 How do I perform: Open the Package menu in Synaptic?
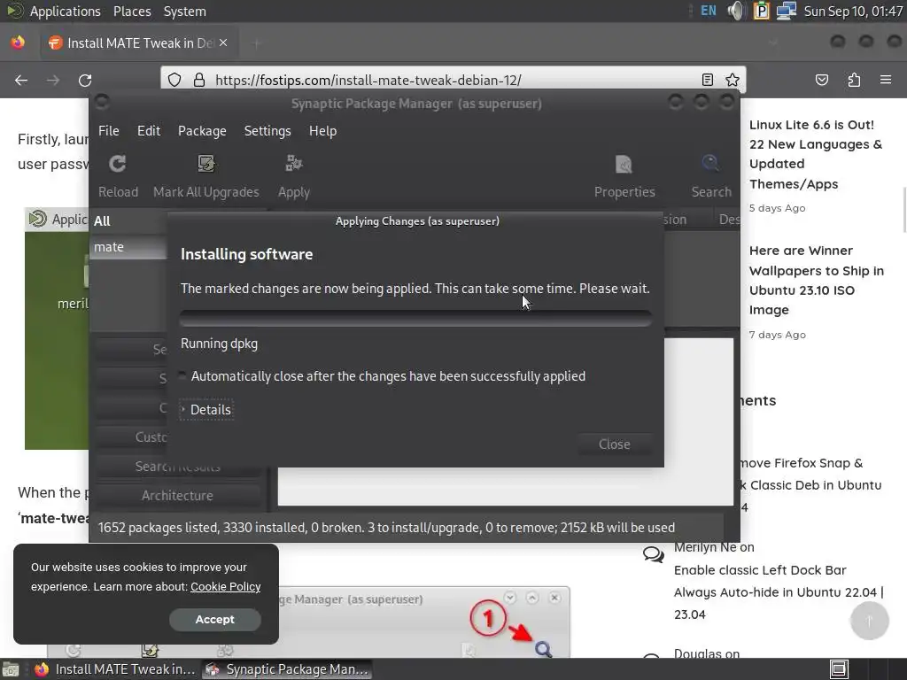(x=202, y=131)
